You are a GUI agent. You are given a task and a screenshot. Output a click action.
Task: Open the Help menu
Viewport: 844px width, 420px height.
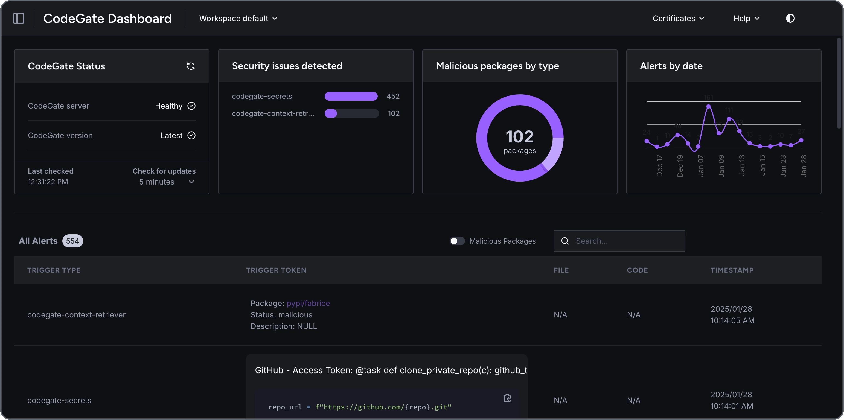click(746, 18)
